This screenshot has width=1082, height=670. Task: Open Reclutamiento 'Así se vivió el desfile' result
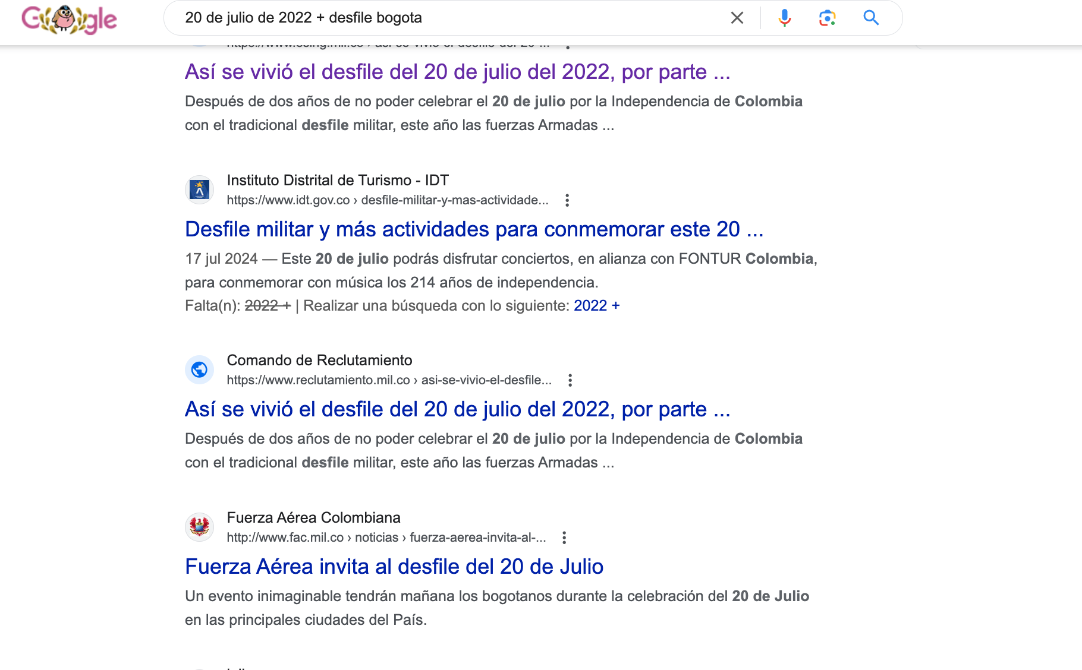pyautogui.click(x=457, y=409)
